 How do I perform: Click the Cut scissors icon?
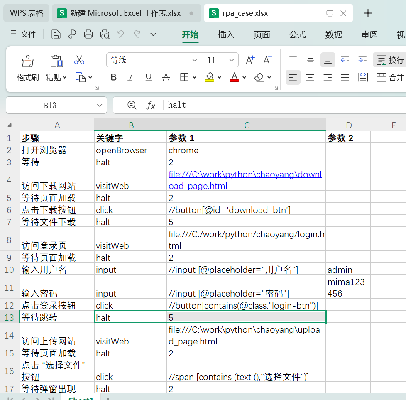click(79, 60)
